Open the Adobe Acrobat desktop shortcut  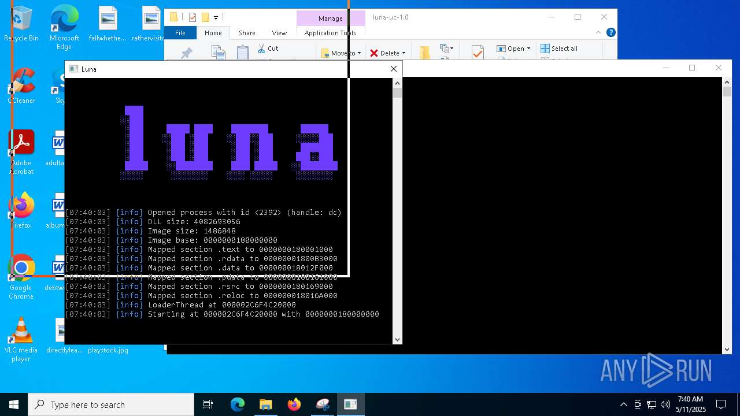click(21, 152)
